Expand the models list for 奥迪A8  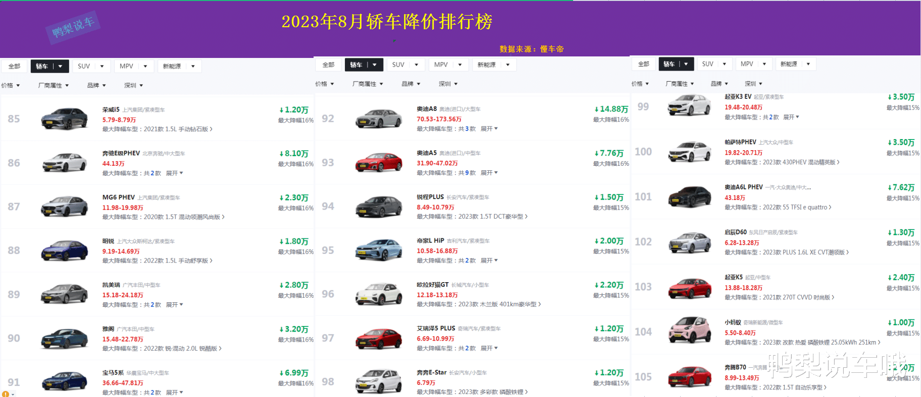pyautogui.click(x=489, y=129)
